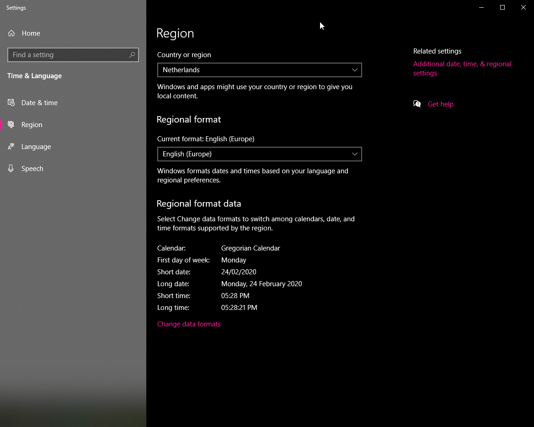Click the Long date: label

(173, 283)
